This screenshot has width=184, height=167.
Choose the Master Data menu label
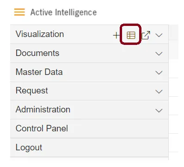point(39,72)
